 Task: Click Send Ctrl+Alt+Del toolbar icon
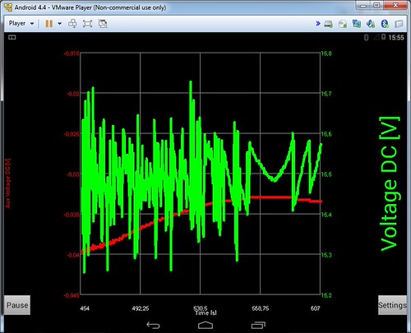point(72,24)
